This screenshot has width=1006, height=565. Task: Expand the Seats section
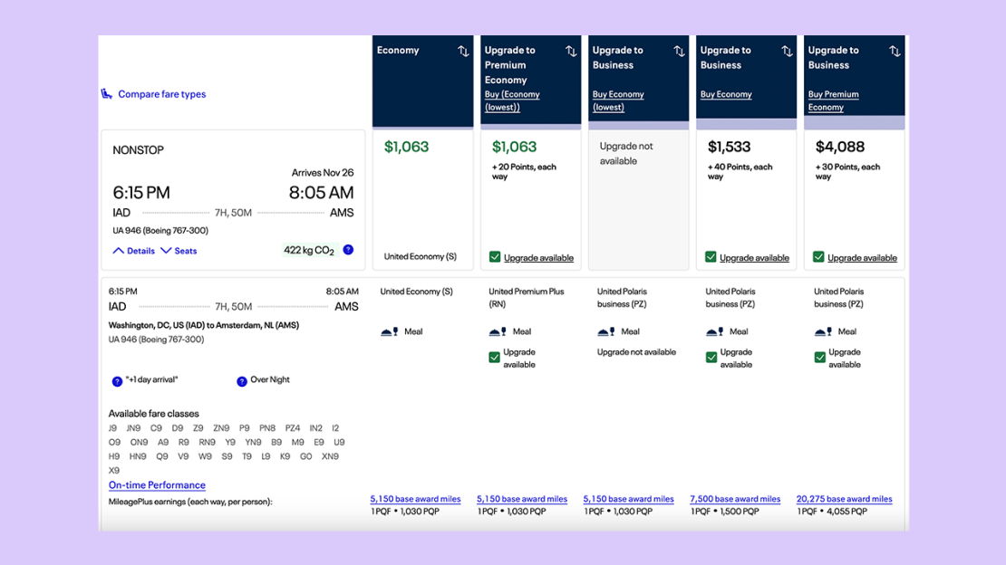click(179, 251)
